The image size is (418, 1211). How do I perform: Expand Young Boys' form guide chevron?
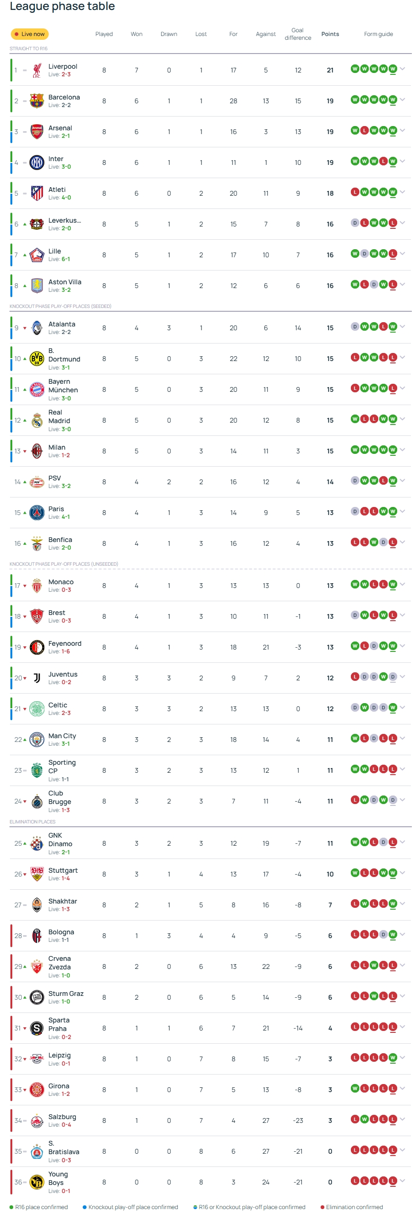[x=402, y=1181]
